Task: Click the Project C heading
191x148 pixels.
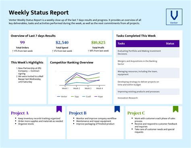Action: point(136,113)
